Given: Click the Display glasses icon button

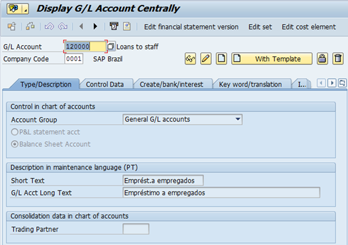Looking at the screenshot, I should coord(190,58).
